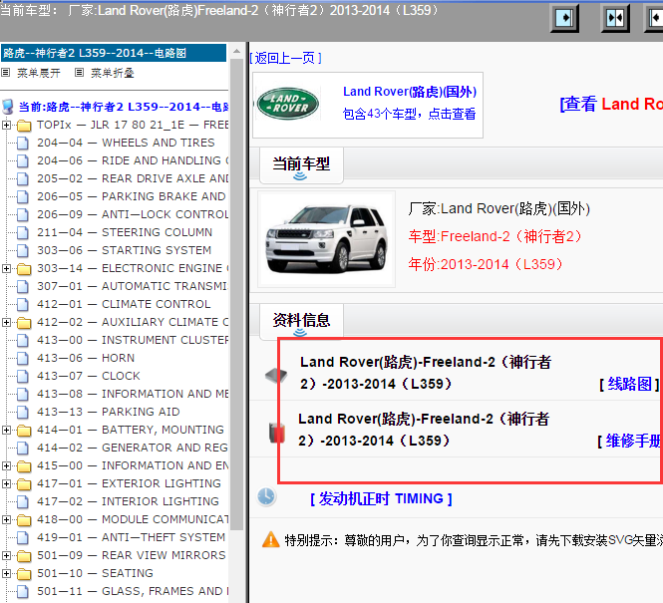This screenshot has width=663, height=603.
Task: Open 501-11 GLASS, FRAMES tree item
Action: tap(133, 591)
